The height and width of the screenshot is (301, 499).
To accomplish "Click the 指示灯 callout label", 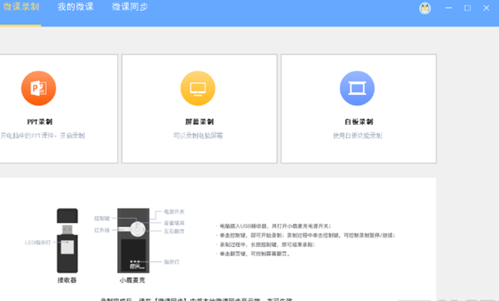I will pos(171,262).
